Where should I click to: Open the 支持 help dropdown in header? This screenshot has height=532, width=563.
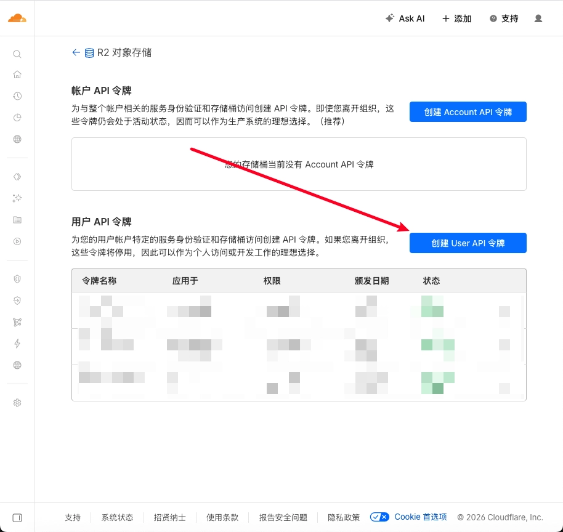pos(503,18)
